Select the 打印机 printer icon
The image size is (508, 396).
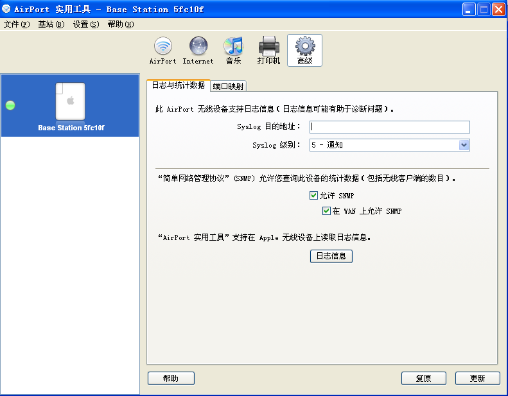tap(268, 50)
